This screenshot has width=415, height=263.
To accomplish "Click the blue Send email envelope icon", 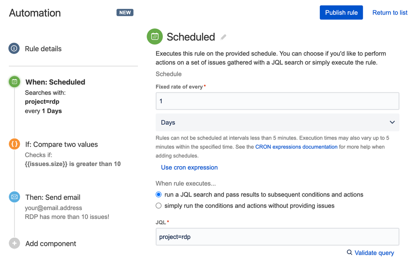I will tap(15, 197).
